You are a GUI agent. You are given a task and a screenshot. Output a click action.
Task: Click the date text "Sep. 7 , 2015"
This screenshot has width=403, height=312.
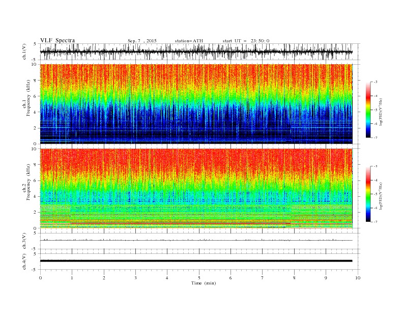(x=142, y=41)
